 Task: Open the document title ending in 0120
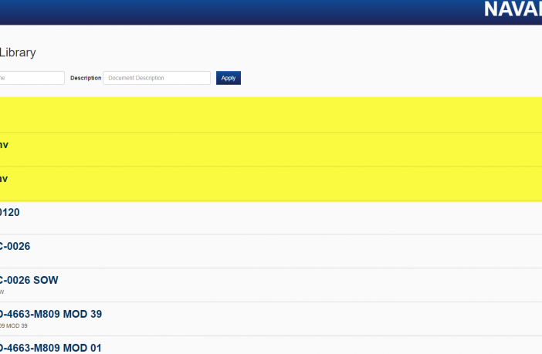click(10, 212)
